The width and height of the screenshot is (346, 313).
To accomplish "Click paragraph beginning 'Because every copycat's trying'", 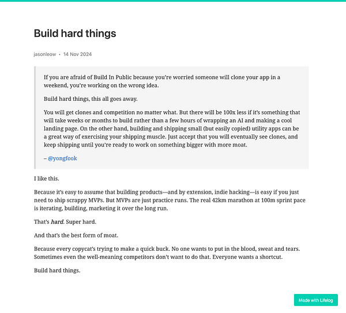I will coord(167,253).
